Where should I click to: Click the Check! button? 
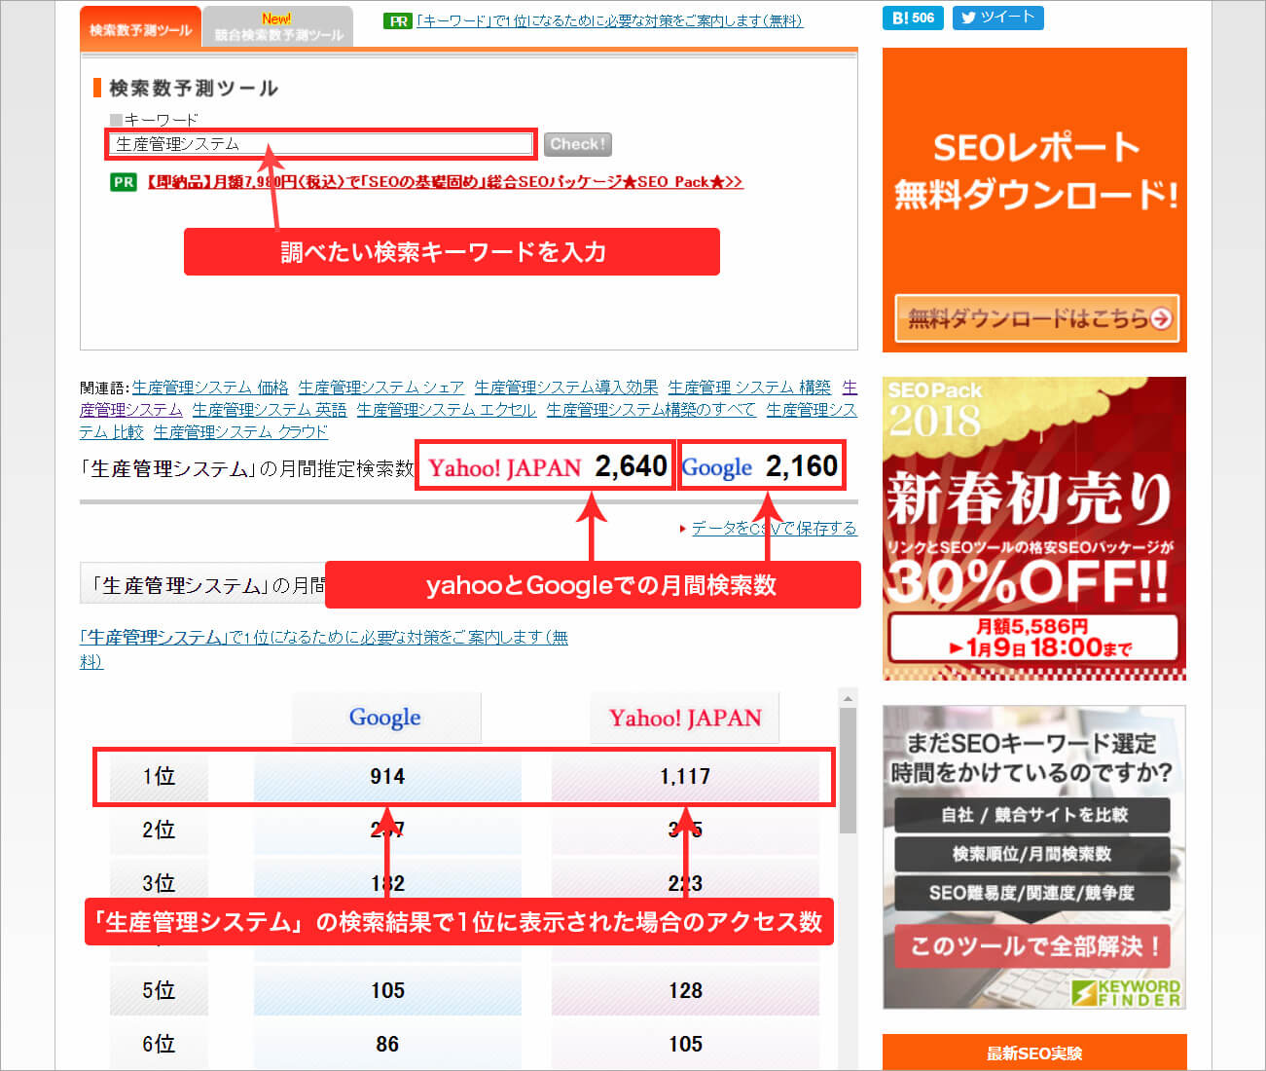[x=578, y=144]
